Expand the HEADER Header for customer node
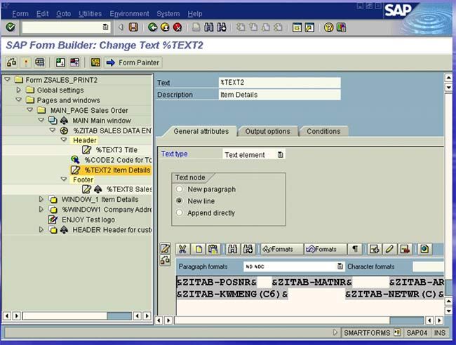The height and width of the screenshot is (345, 456). click(x=41, y=229)
